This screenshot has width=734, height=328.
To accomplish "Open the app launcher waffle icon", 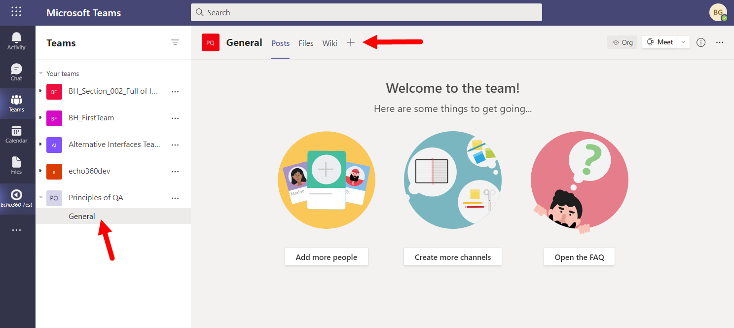I will [x=16, y=12].
